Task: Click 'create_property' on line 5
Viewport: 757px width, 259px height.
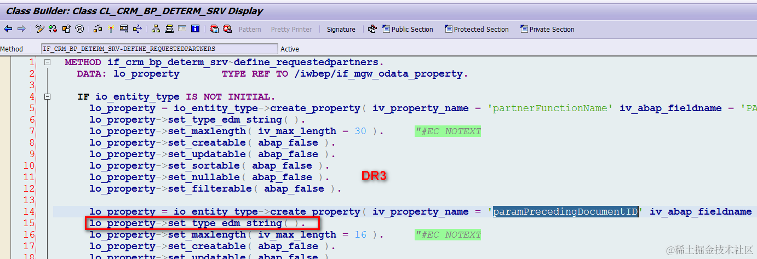Action: (x=315, y=108)
